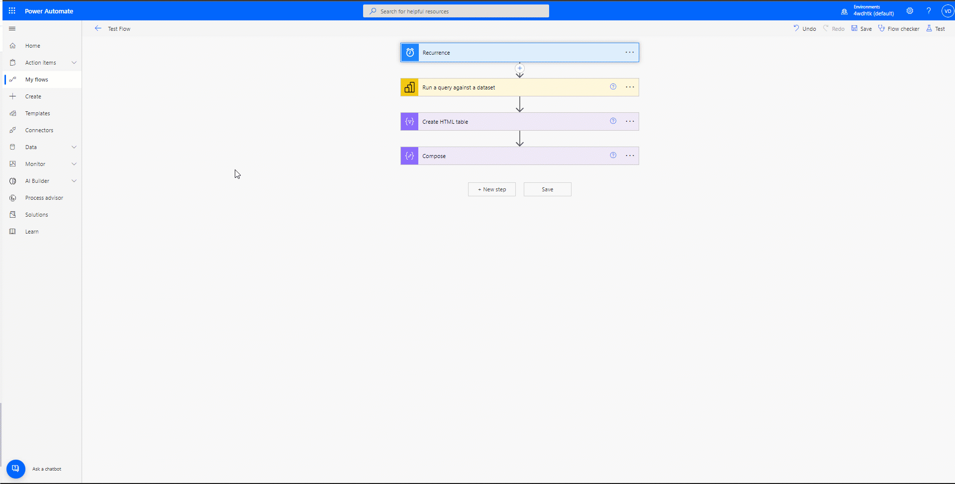Open ellipsis menu for Create HTML table
The height and width of the screenshot is (484, 955).
coord(630,121)
